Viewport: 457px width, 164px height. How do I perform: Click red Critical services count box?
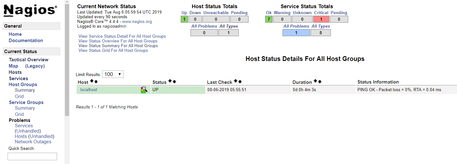pyautogui.click(x=321, y=19)
